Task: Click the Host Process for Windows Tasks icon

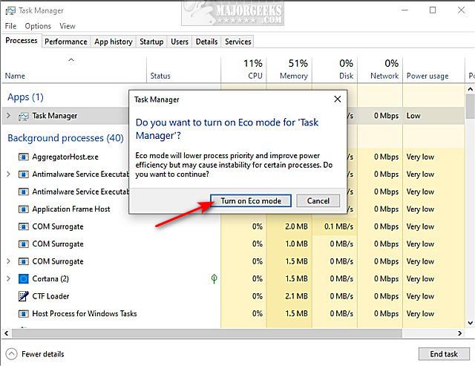Action: pyautogui.click(x=24, y=314)
